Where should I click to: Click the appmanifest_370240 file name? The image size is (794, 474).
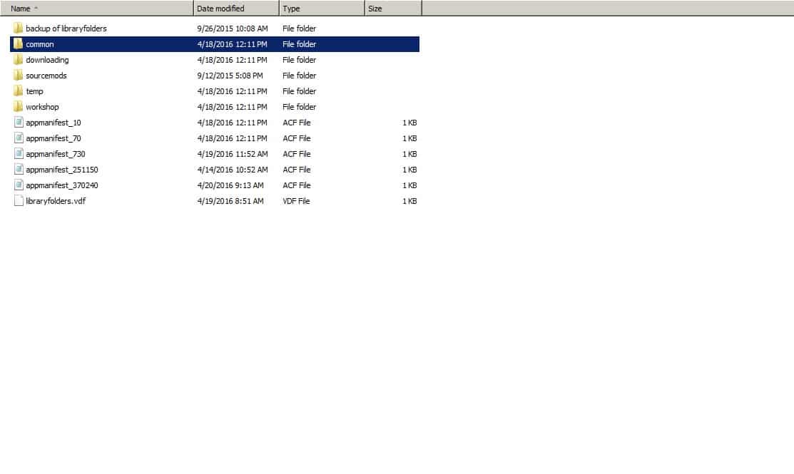pyautogui.click(x=62, y=185)
